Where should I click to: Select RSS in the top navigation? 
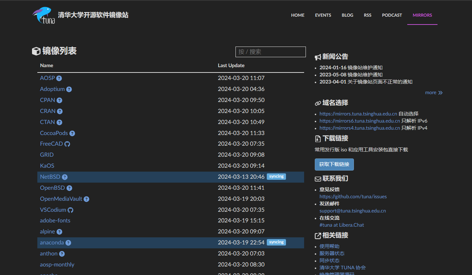click(x=367, y=15)
